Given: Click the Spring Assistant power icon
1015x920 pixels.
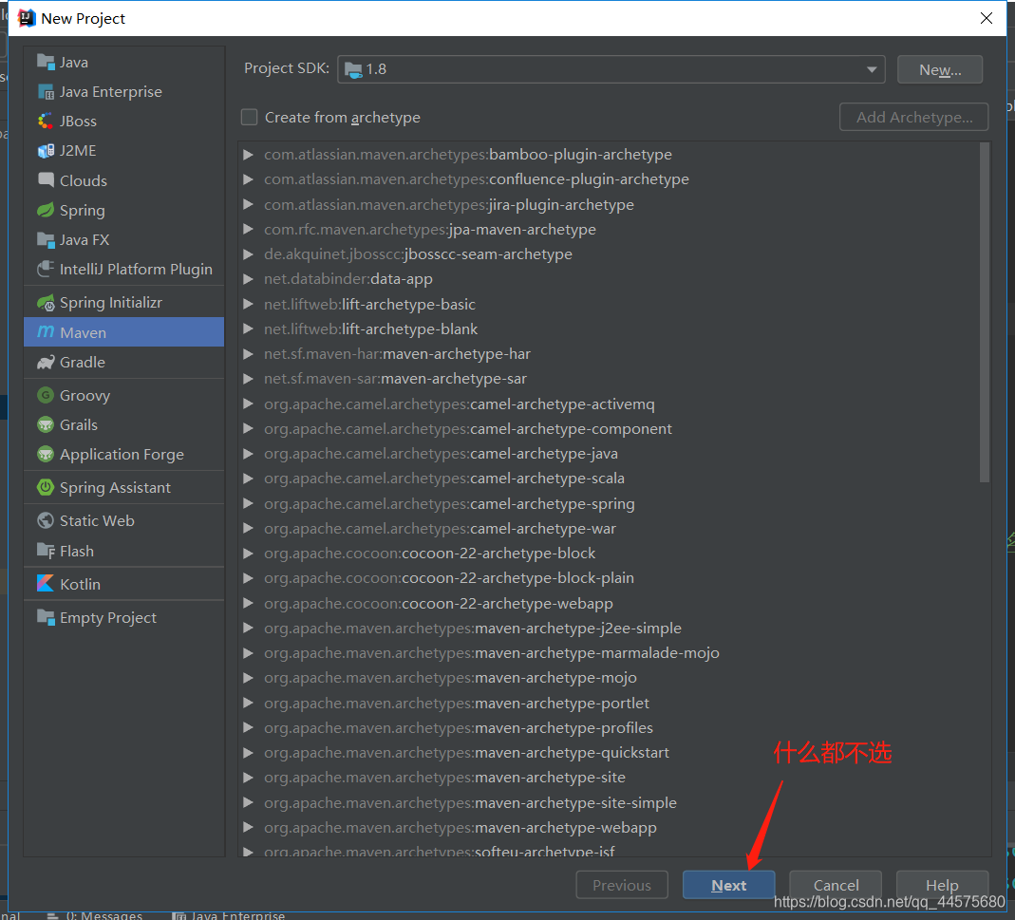Looking at the screenshot, I should pyautogui.click(x=46, y=487).
